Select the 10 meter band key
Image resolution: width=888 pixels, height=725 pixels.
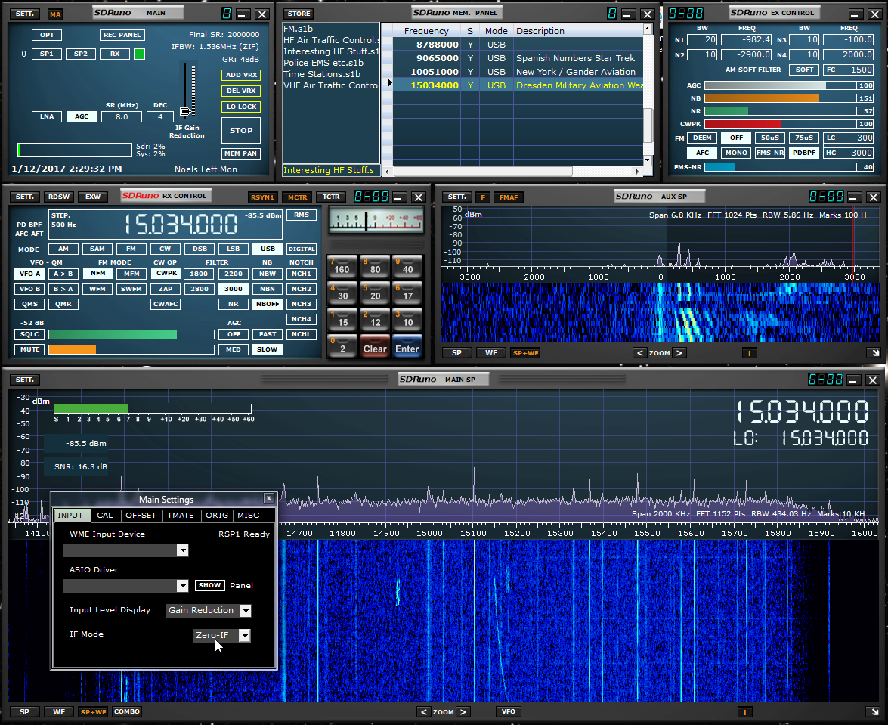407,320
